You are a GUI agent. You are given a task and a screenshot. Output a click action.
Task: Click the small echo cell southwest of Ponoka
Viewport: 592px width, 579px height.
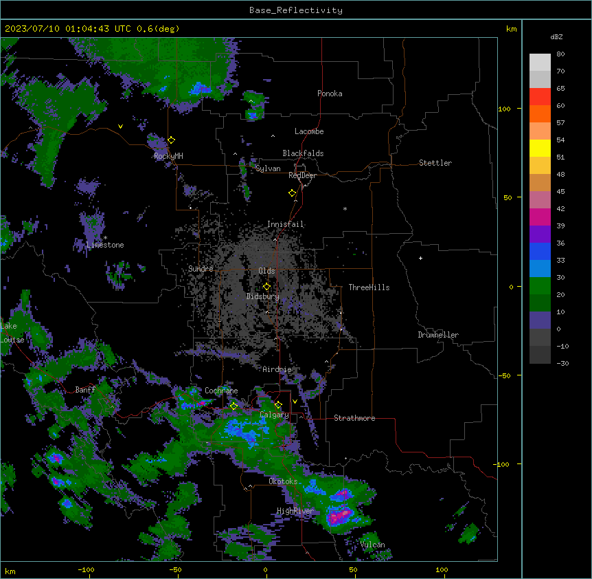pyautogui.click(x=254, y=105)
